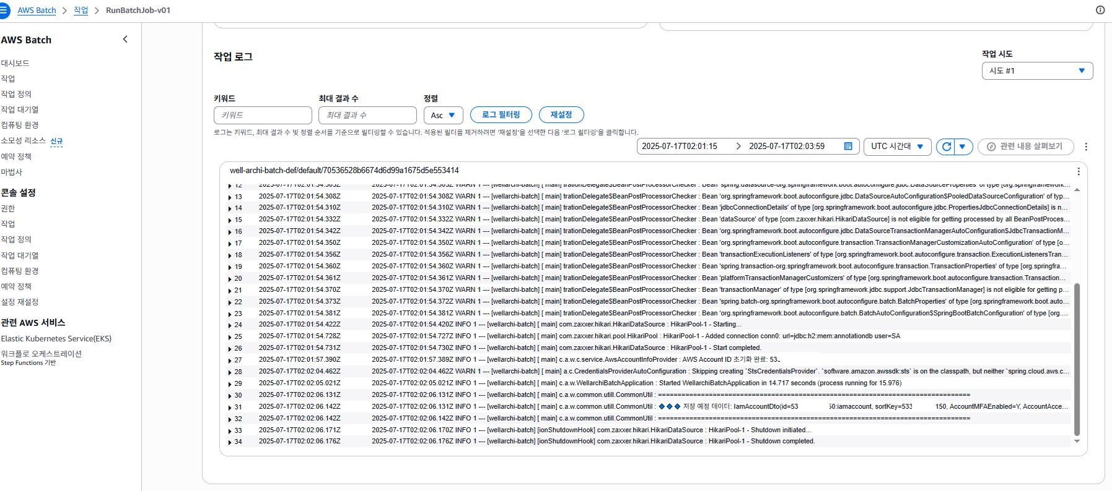This screenshot has height=491, width=1112.
Task: Open the hamburger navigation menu icon
Action: point(4,11)
